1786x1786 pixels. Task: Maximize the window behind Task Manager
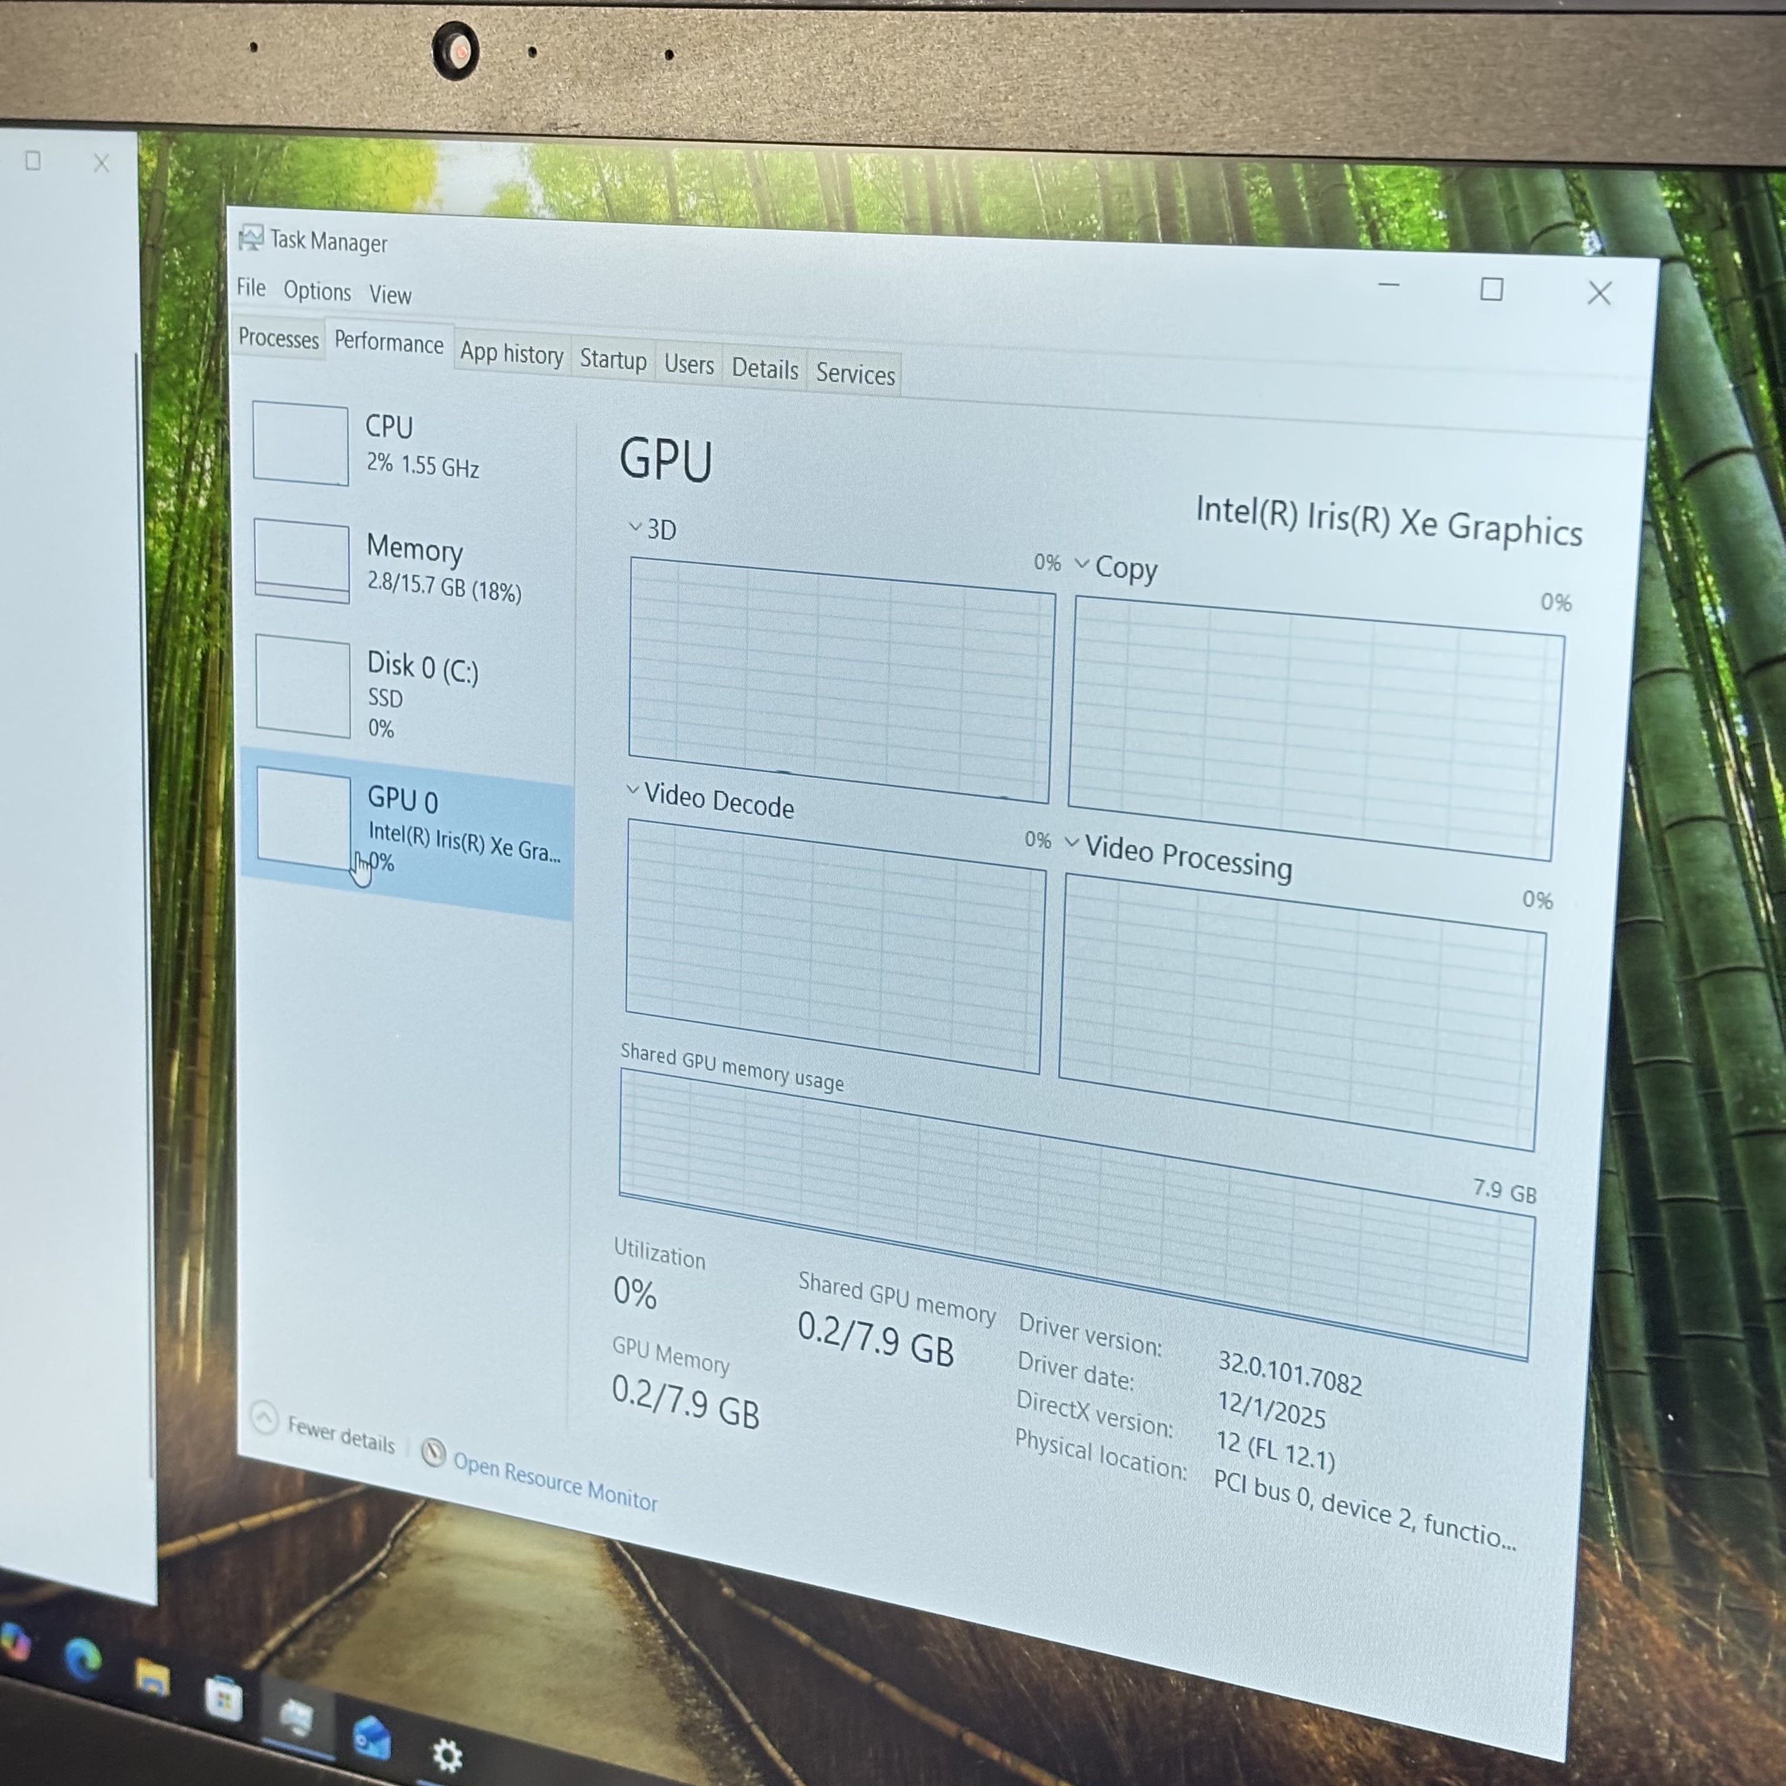point(33,161)
